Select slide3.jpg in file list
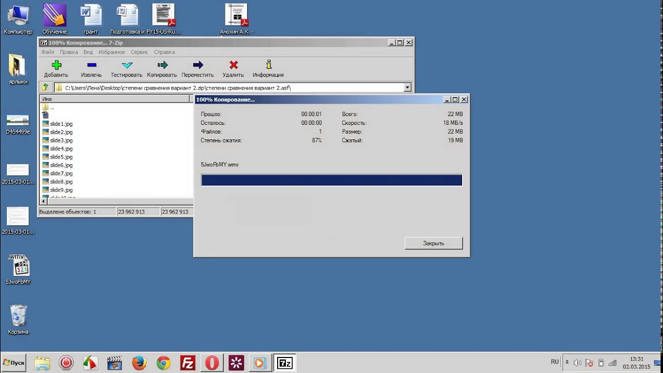Screen dimensions: 663x373 tap(57, 140)
